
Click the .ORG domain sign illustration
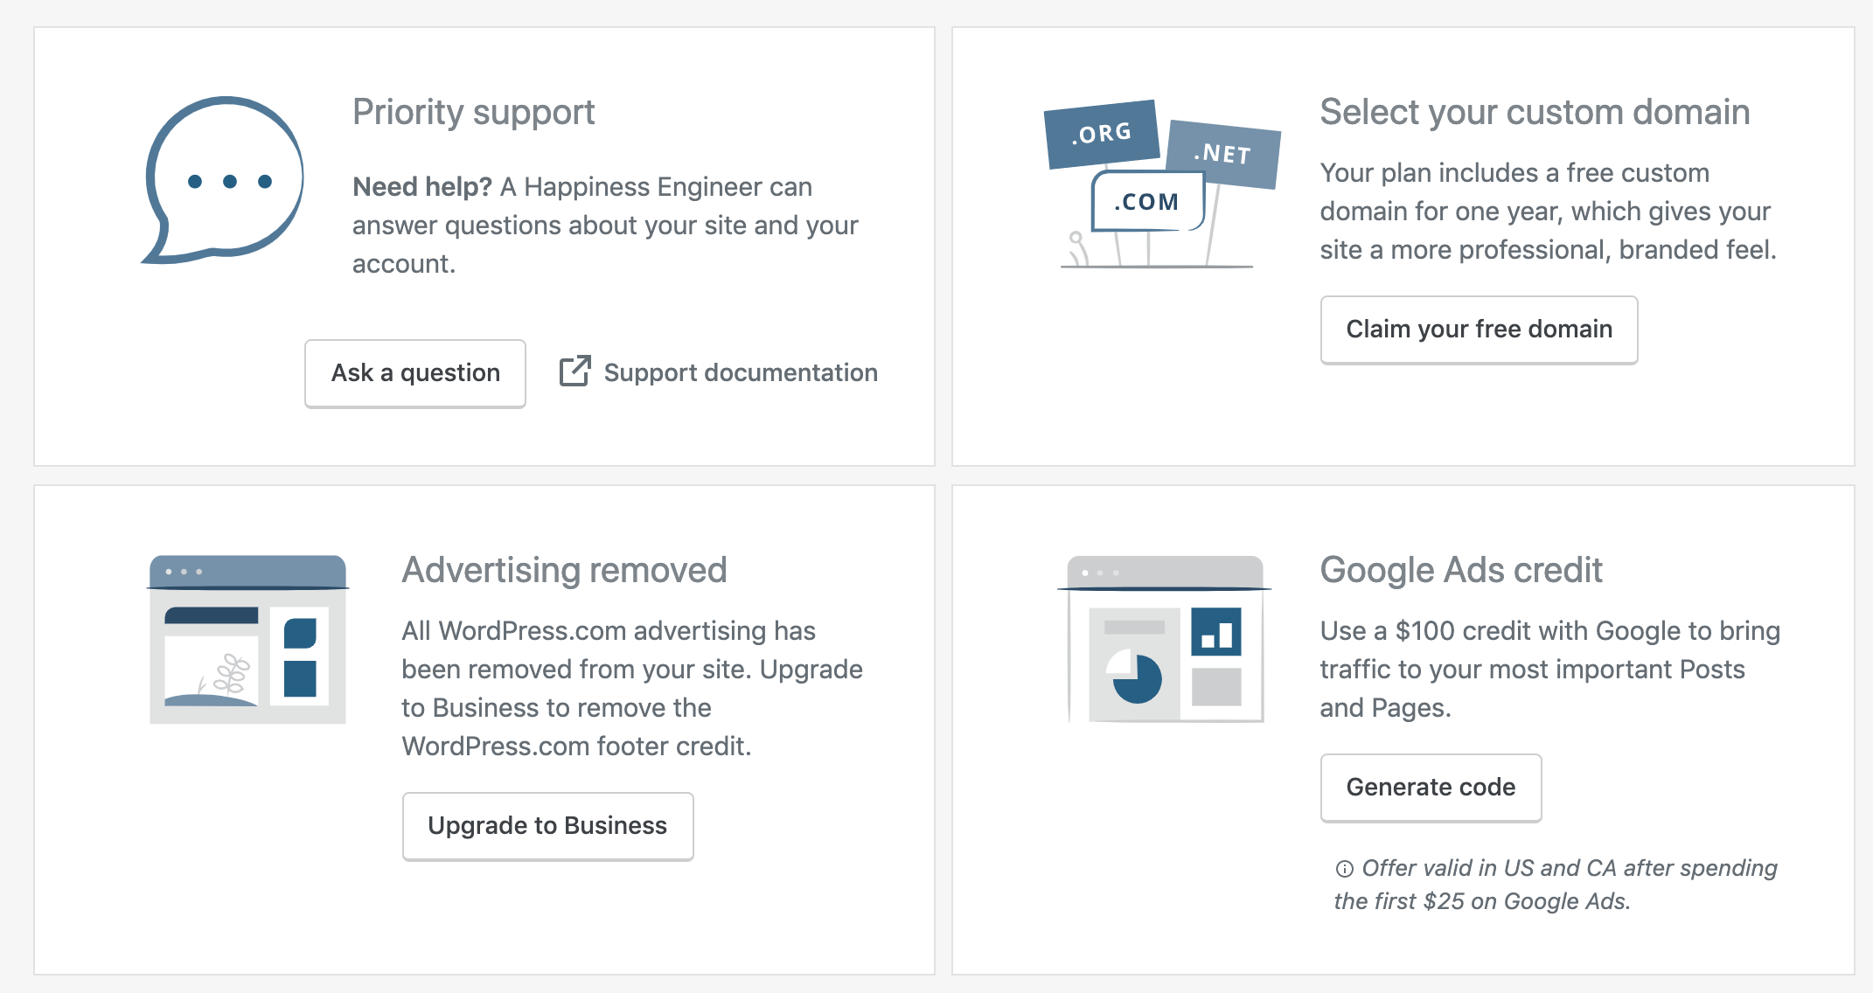[x=1102, y=134]
